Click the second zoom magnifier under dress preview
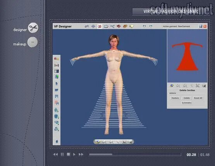215x166 pixels. click(185, 86)
